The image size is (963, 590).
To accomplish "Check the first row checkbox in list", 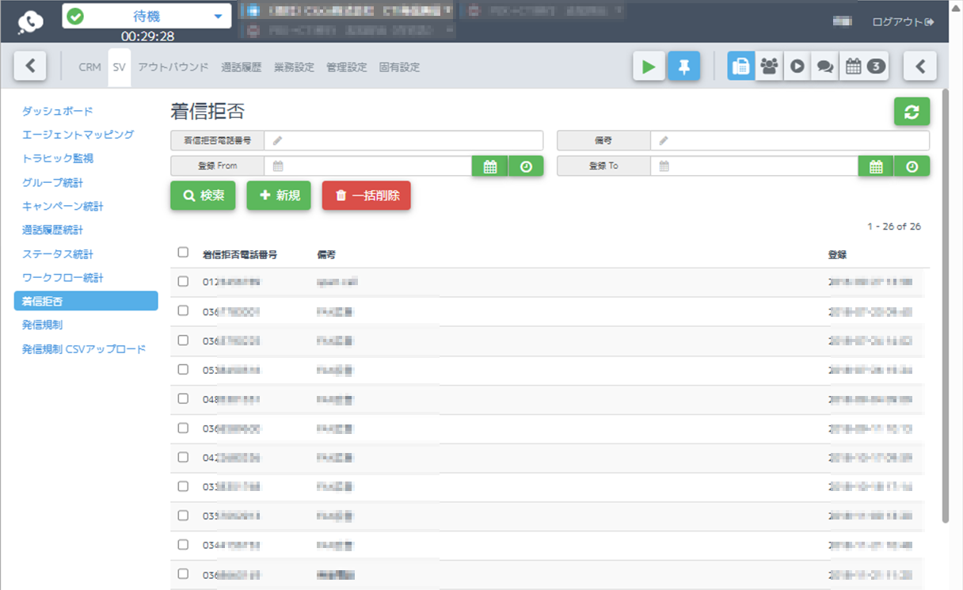I will (x=183, y=281).
